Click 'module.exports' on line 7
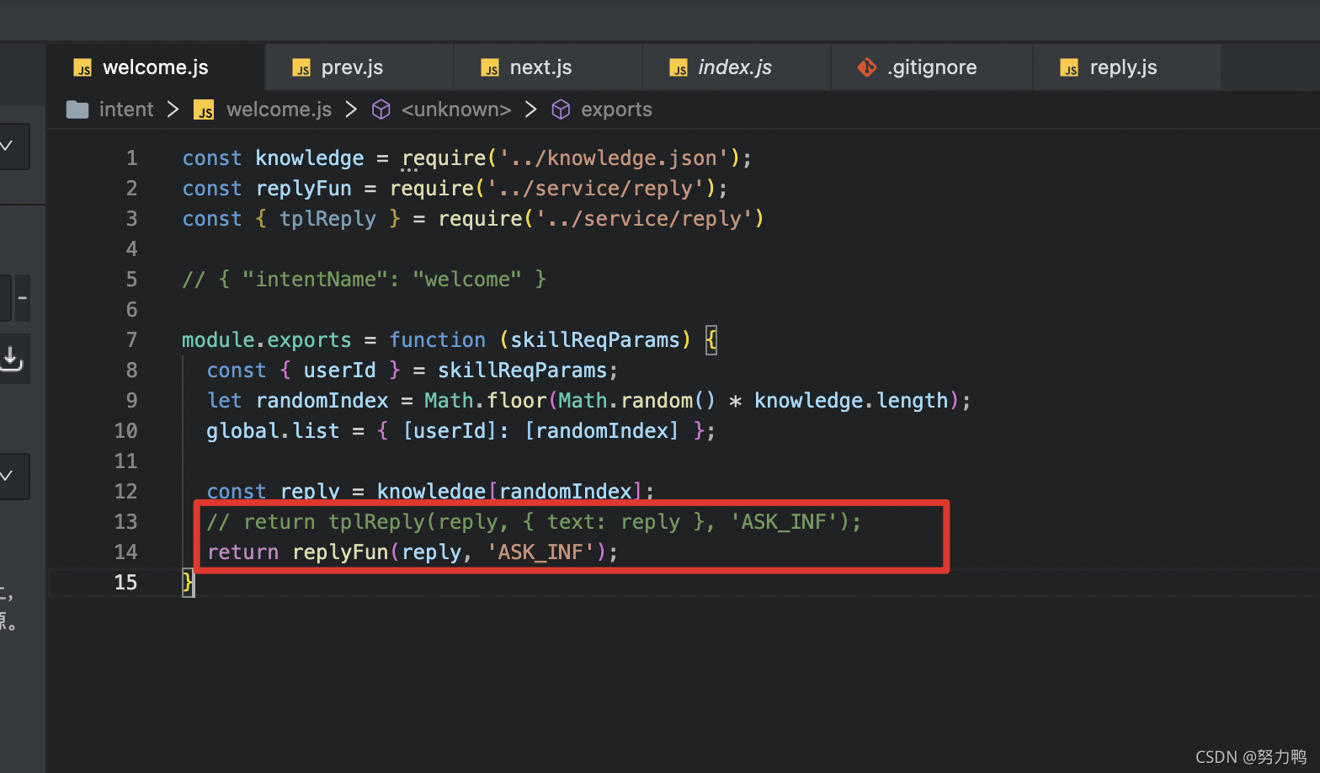Image resolution: width=1320 pixels, height=773 pixels. pyautogui.click(x=267, y=340)
